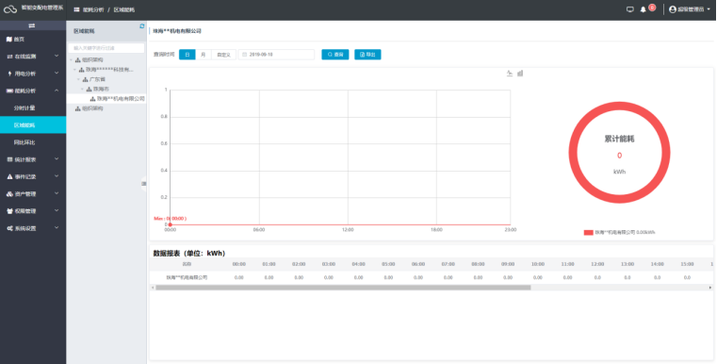
Task: Click the 用电分析 lightning icon
Action: (9, 74)
